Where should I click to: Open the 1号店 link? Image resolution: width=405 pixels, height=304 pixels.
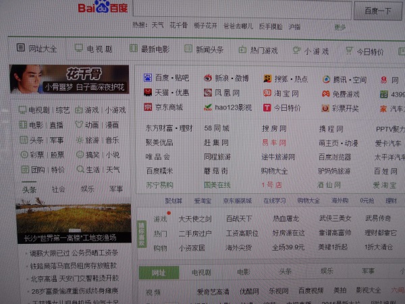(x=271, y=185)
